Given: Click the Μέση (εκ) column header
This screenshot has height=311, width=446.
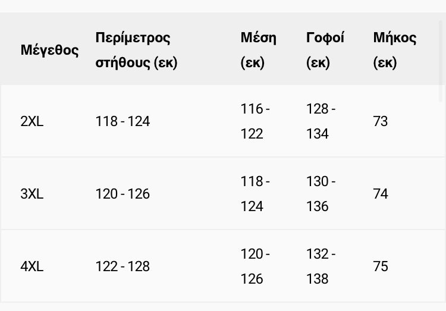Looking at the screenshot, I should click(x=258, y=50).
